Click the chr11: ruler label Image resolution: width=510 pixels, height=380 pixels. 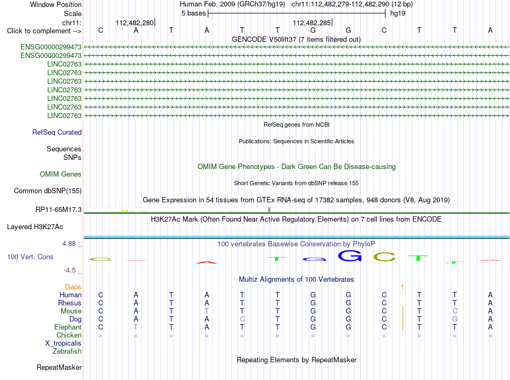tap(72, 23)
